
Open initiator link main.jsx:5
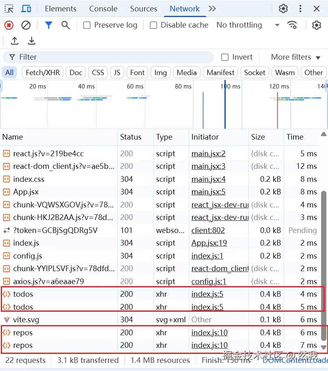coord(208,192)
